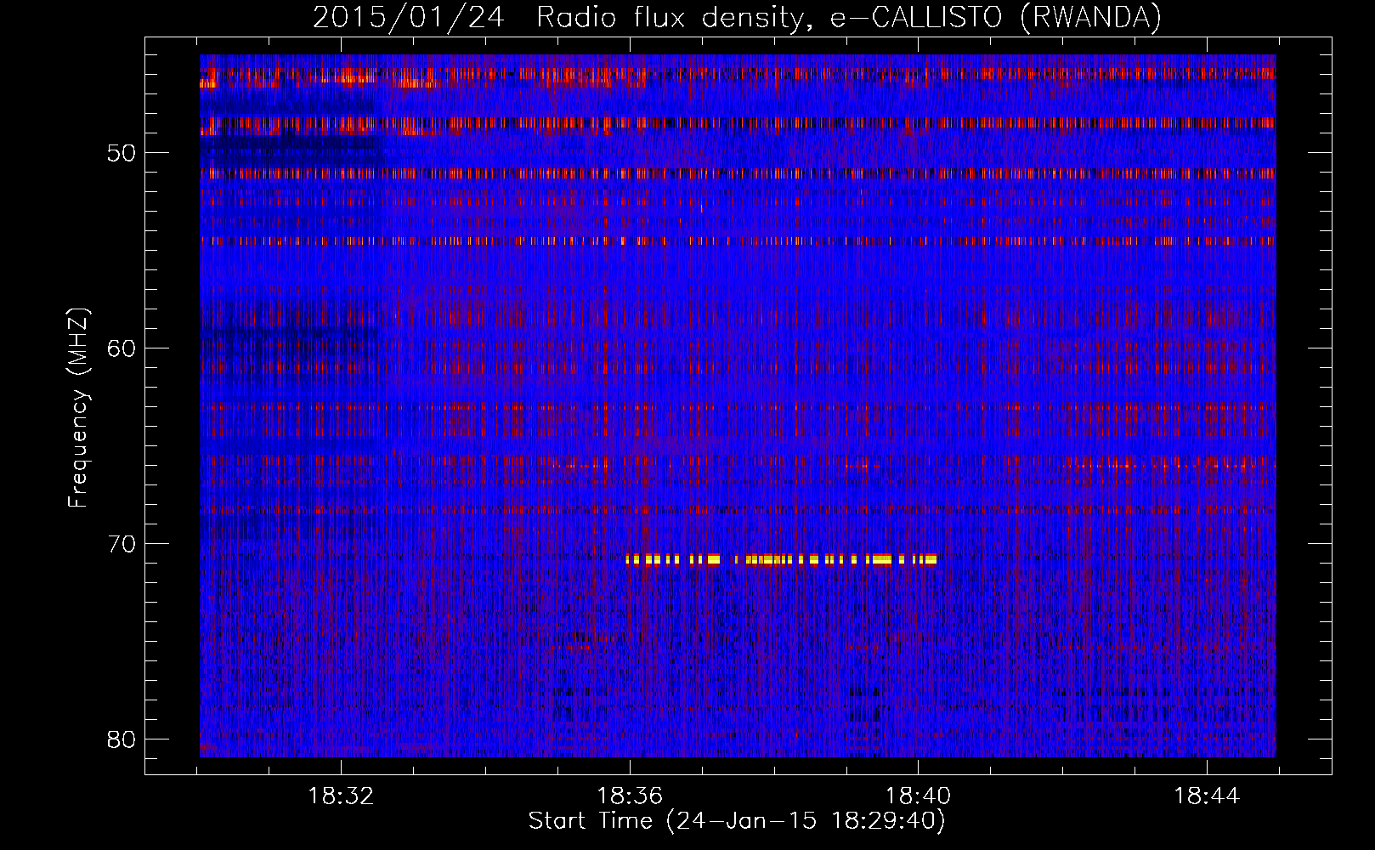This screenshot has width=1375, height=850.
Task: Click the 18:32 time tick label
Action: pyautogui.click(x=341, y=796)
